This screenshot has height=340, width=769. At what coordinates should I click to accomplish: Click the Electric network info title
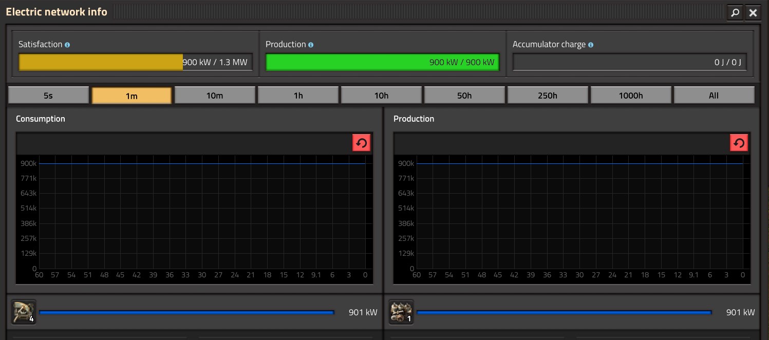[x=57, y=12]
